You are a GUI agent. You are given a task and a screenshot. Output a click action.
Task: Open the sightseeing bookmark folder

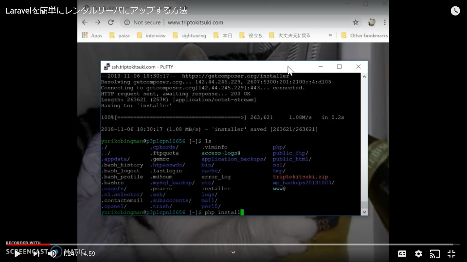tap(189, 35)
